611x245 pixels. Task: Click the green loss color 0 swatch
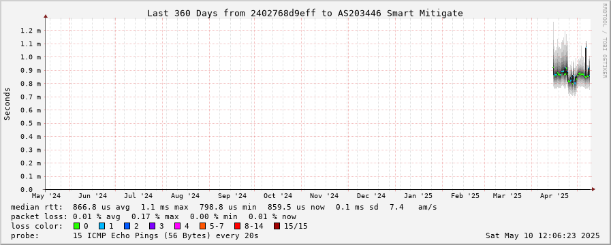77,226
